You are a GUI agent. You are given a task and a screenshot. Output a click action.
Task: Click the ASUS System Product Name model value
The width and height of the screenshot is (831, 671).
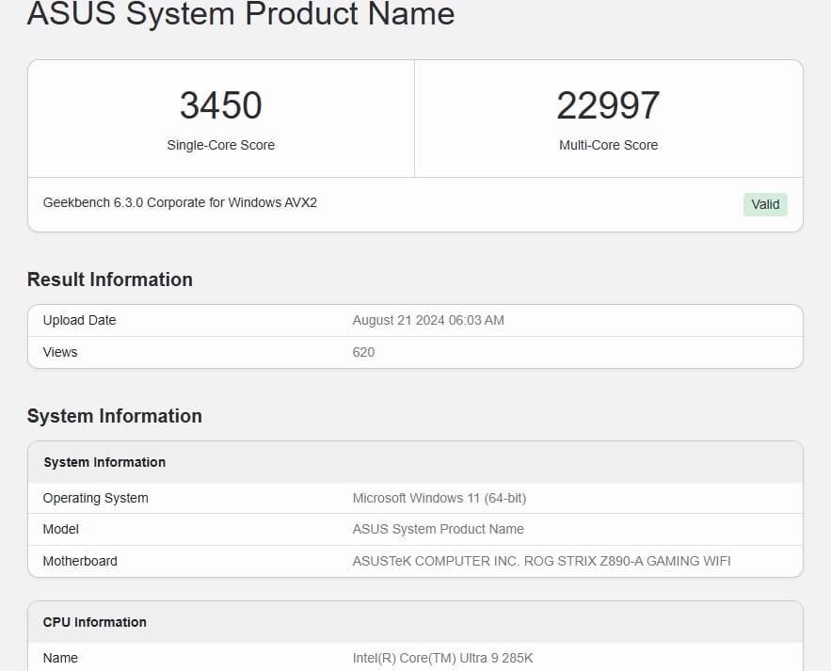coord(438,529)
